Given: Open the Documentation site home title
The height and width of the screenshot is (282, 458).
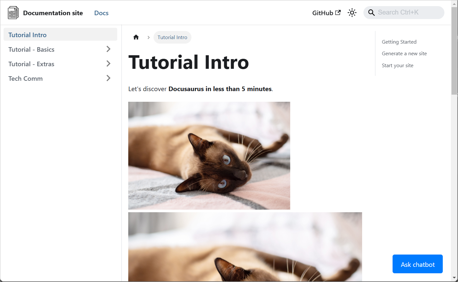Looking at the screenshot, I should point(53,13).
